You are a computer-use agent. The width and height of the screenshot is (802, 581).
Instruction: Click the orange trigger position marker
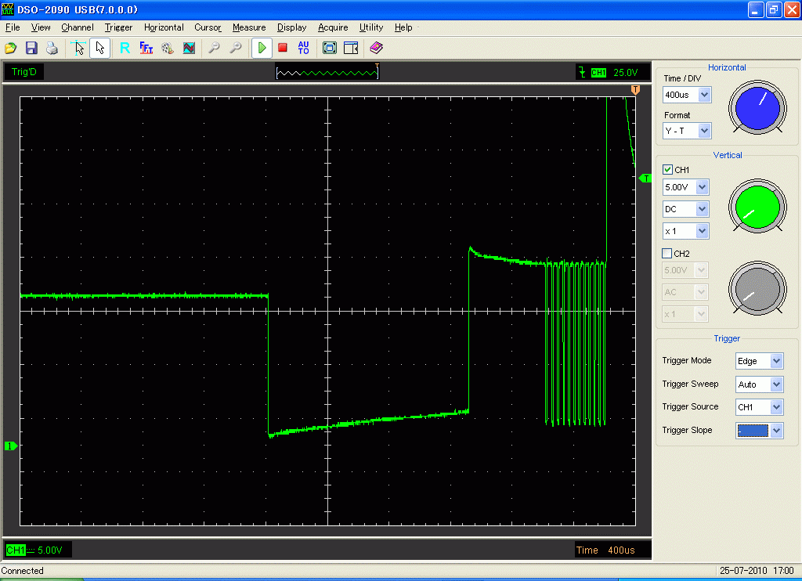[635, 91]
